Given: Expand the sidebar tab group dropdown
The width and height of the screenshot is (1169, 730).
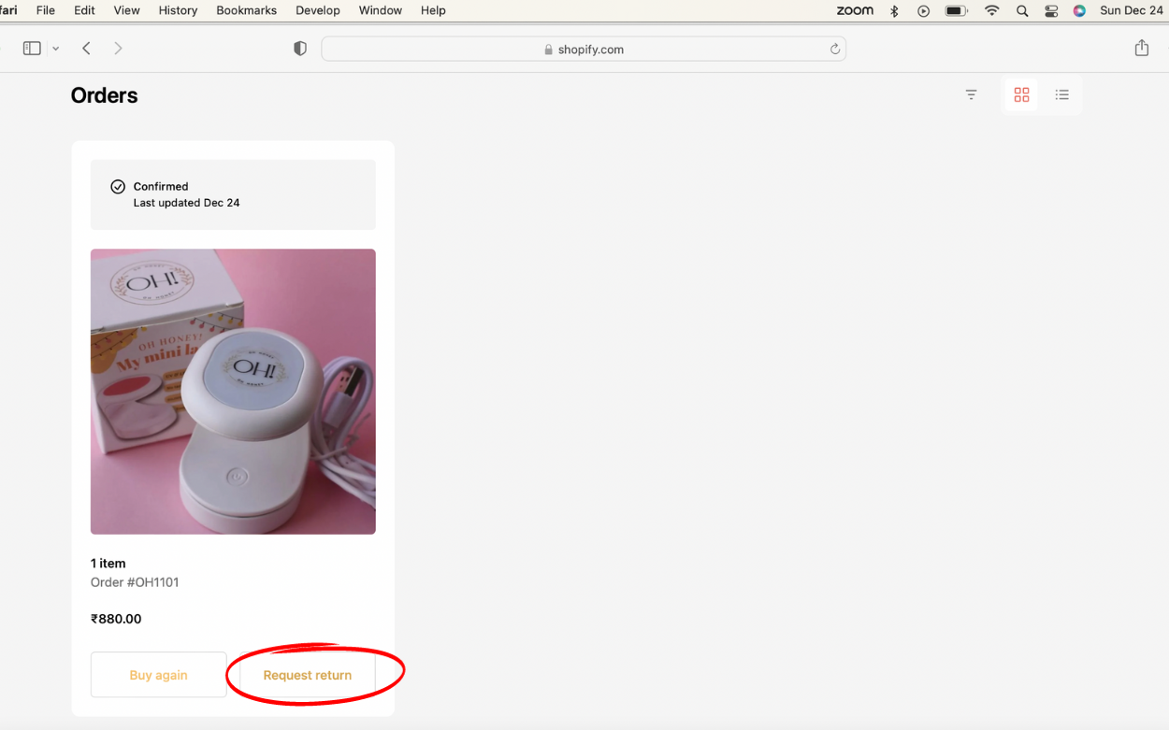Looking at the screenshot, I should pyautogui.click(x=56, y=49).
